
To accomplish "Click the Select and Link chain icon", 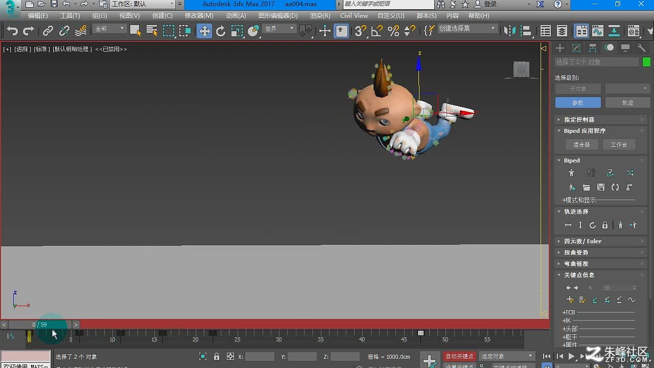I will coord(48,31).
